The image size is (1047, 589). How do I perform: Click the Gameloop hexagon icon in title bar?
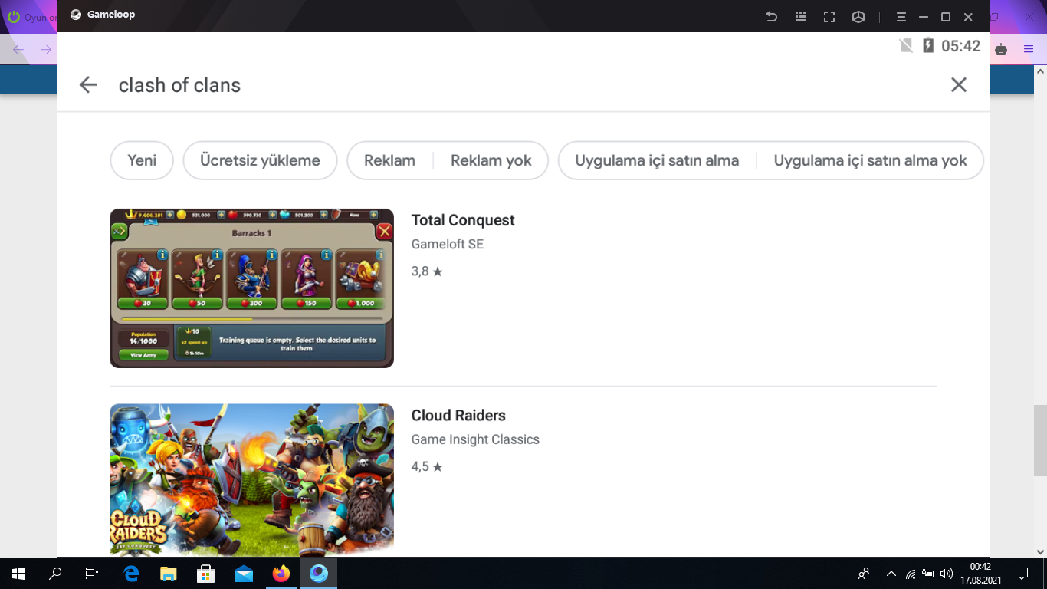(x=858, y=16)
